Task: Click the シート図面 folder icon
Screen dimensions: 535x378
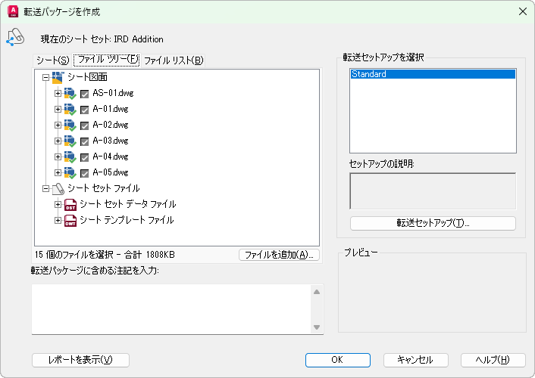Action: coord(58,77)
